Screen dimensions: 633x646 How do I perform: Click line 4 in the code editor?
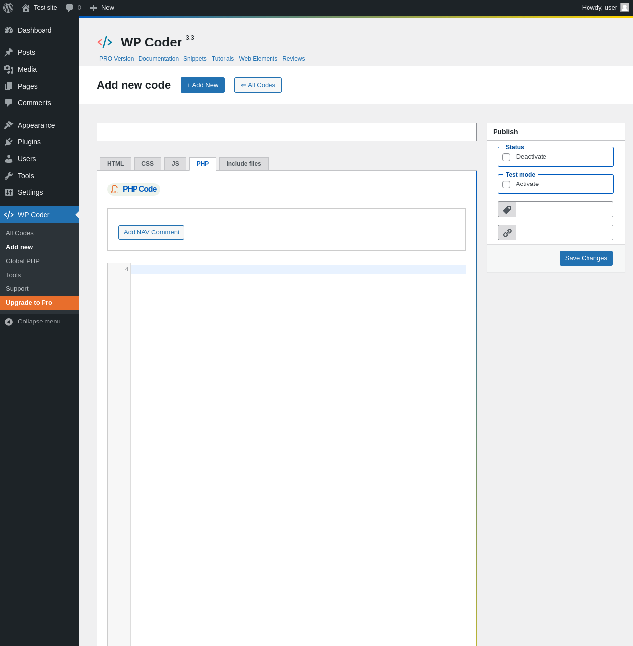click(298, 270)
